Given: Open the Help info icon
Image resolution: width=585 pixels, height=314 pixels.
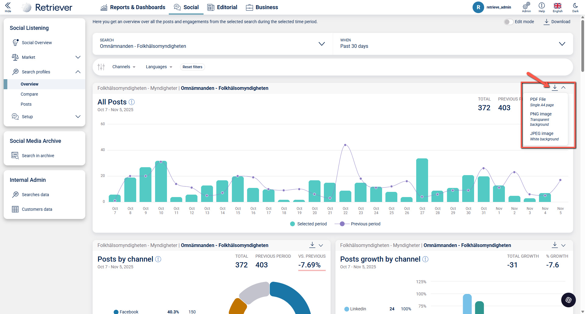Looking at the screenshot, I should 541,6.
